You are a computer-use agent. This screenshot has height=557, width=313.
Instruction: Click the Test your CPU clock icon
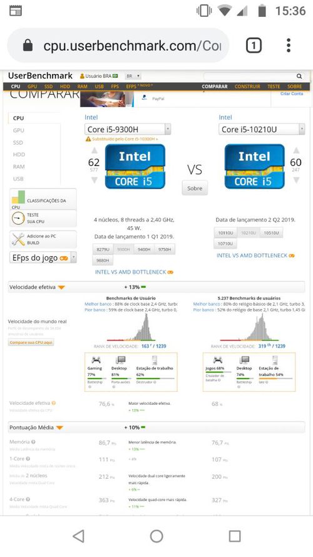[18, 218]
